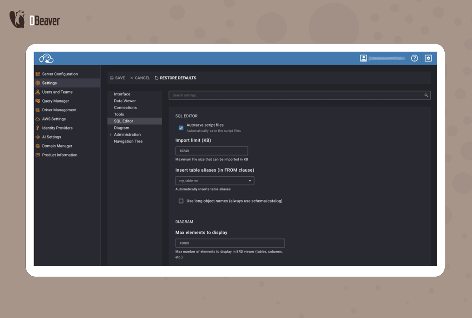Click the AWS Settings cloud icon

[x=38, y=119]
